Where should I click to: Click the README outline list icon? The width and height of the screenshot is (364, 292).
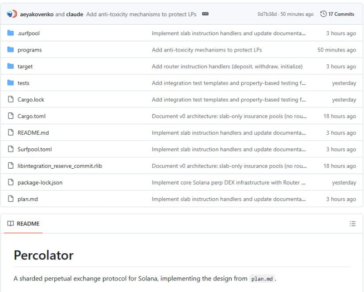pos(352,224)
